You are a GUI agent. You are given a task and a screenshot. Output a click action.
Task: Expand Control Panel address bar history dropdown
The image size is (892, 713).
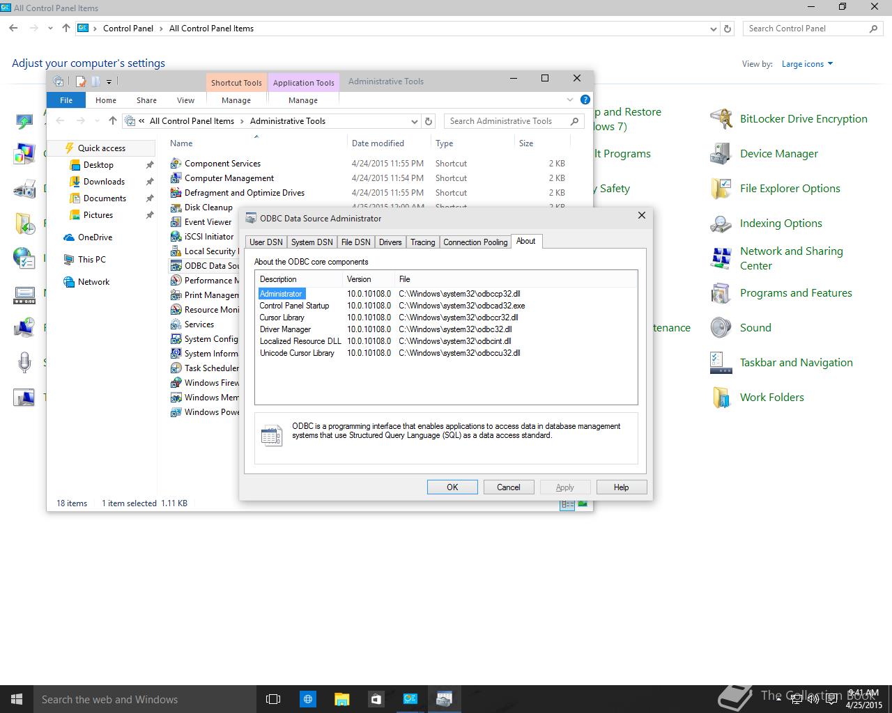point(713,29)
